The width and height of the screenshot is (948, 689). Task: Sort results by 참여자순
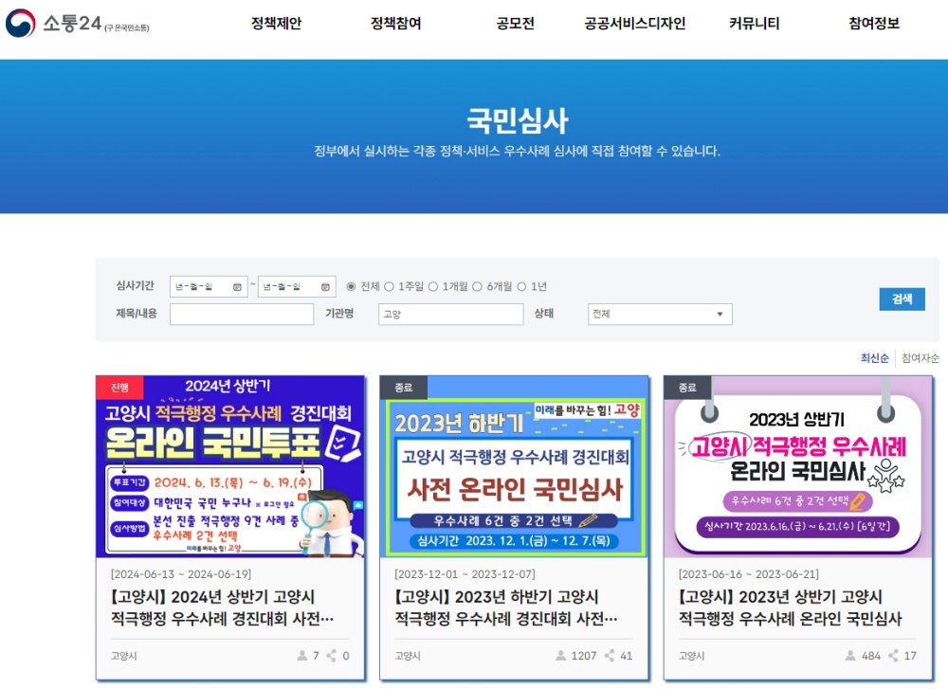click(x=921, y=358)
